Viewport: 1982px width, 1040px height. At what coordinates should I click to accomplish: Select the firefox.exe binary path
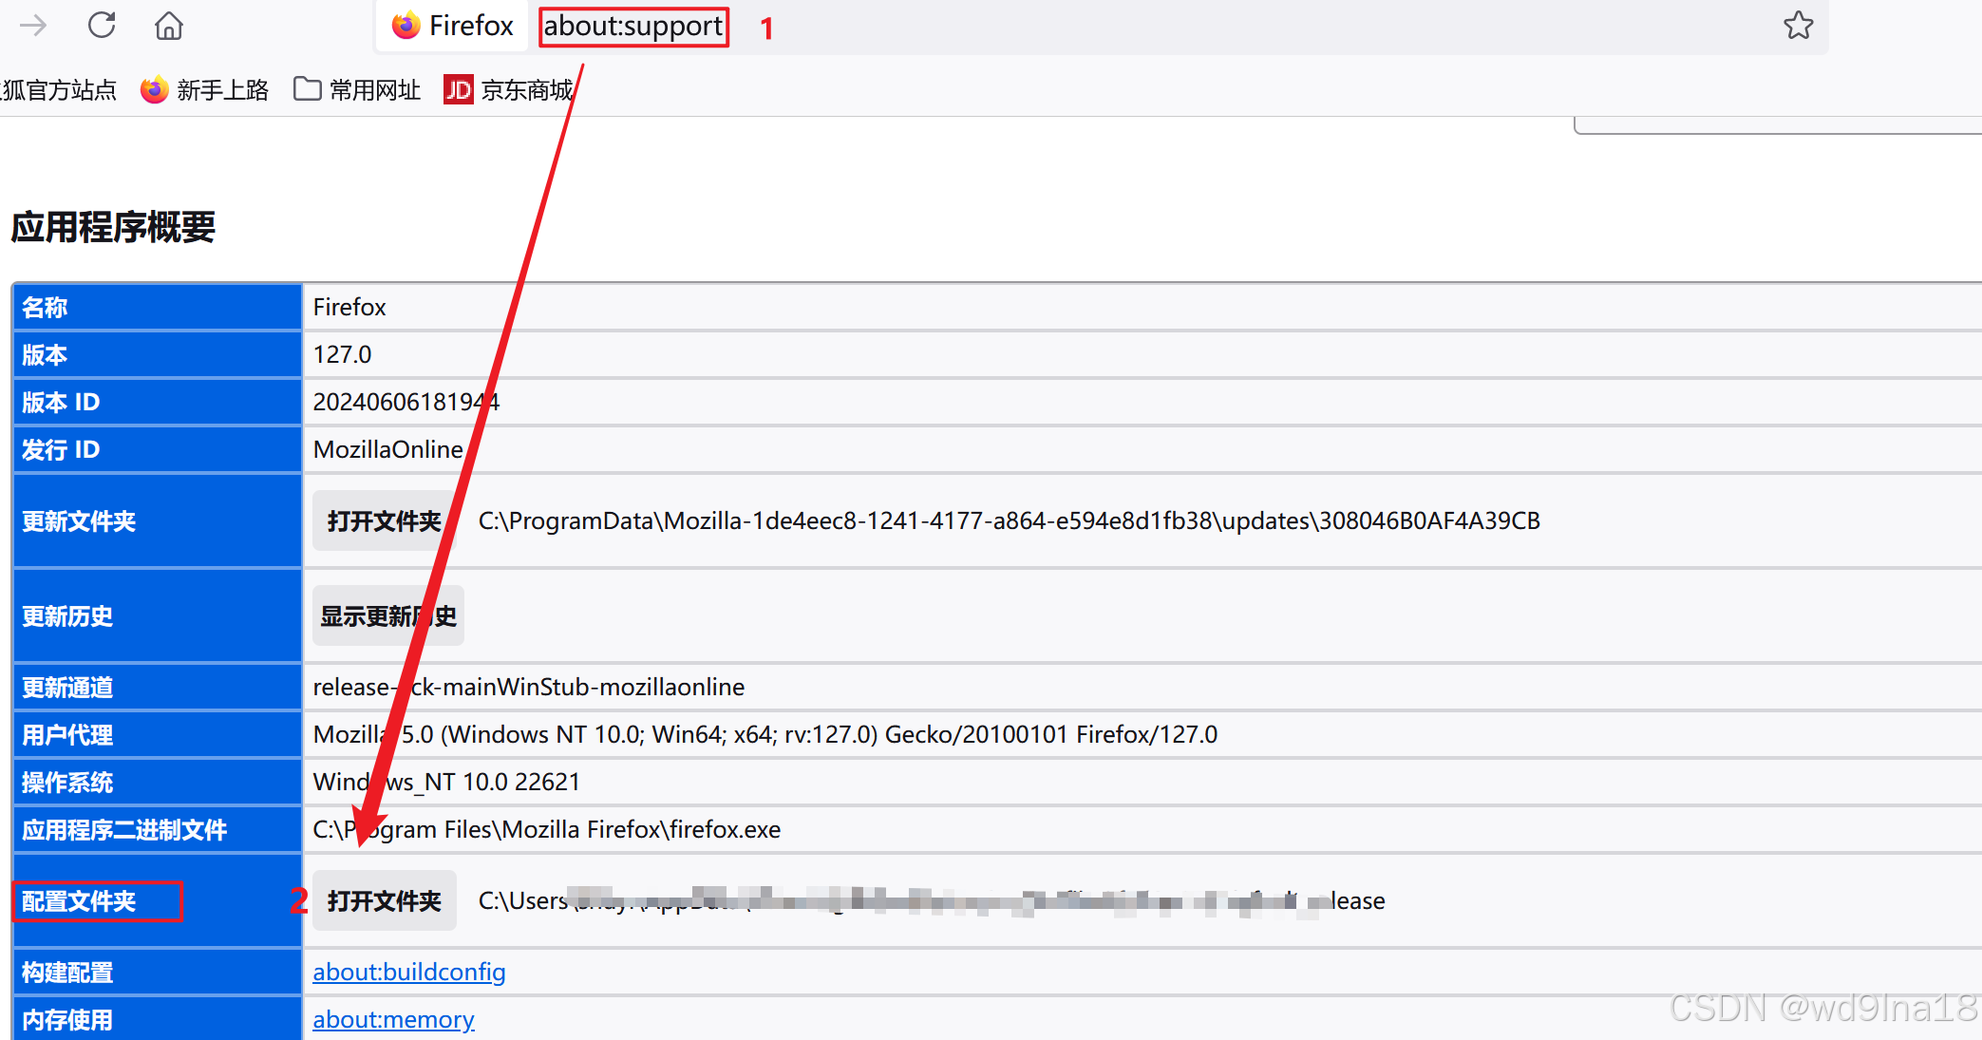tap(547, 829)
